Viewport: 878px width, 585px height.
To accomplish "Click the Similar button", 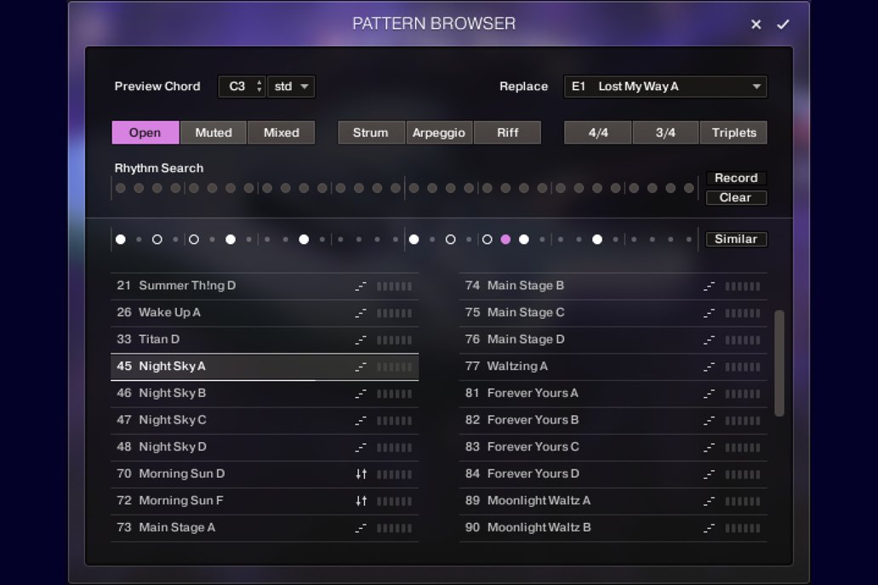I will 735,240.
